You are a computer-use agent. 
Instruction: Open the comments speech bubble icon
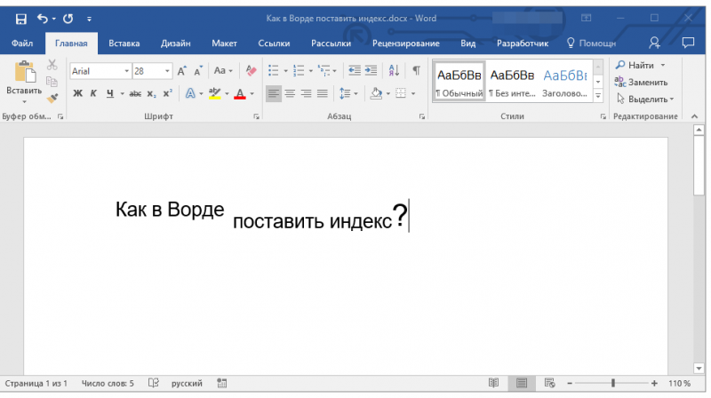tap(688, 43)
